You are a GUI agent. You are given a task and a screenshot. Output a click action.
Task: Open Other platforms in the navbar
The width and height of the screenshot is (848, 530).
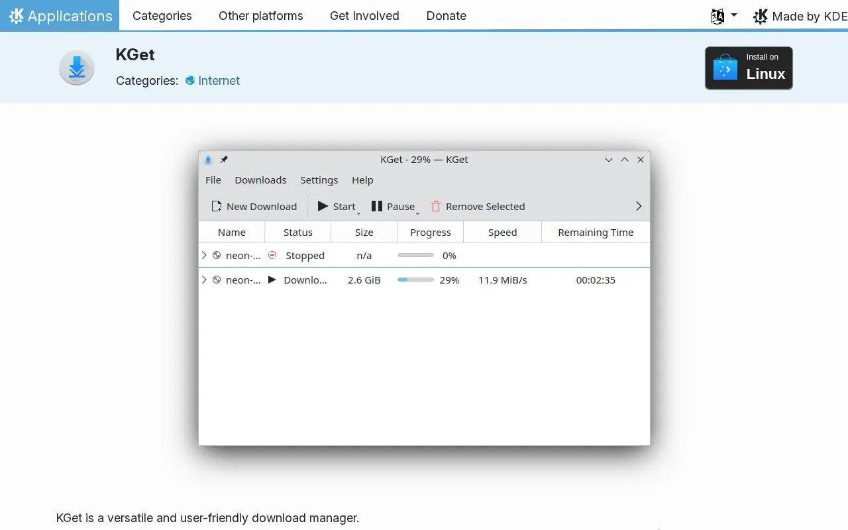pyautogui.click(x=261, y=15)
